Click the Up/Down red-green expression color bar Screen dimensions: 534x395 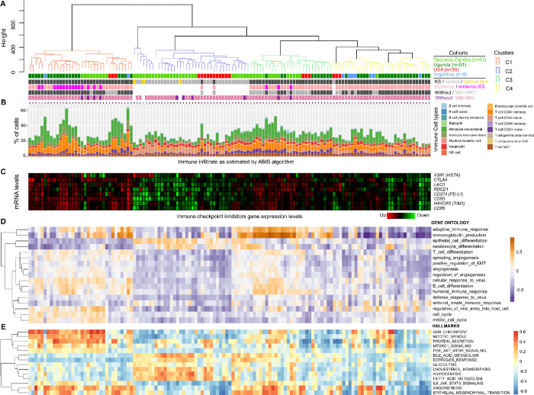400,215
